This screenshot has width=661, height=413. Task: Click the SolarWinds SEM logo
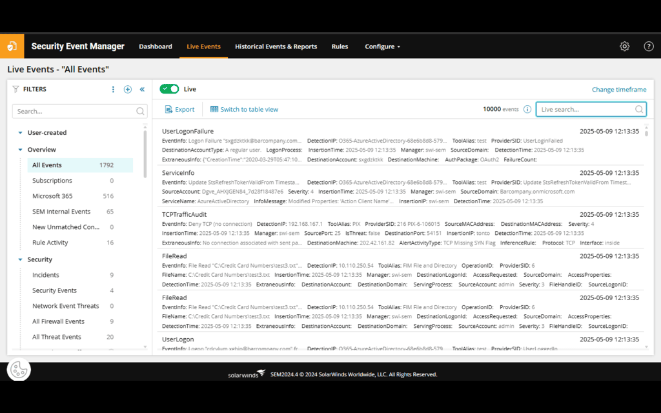(x=12, y=46)
